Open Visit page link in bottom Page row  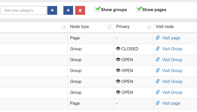pos(171,103)
